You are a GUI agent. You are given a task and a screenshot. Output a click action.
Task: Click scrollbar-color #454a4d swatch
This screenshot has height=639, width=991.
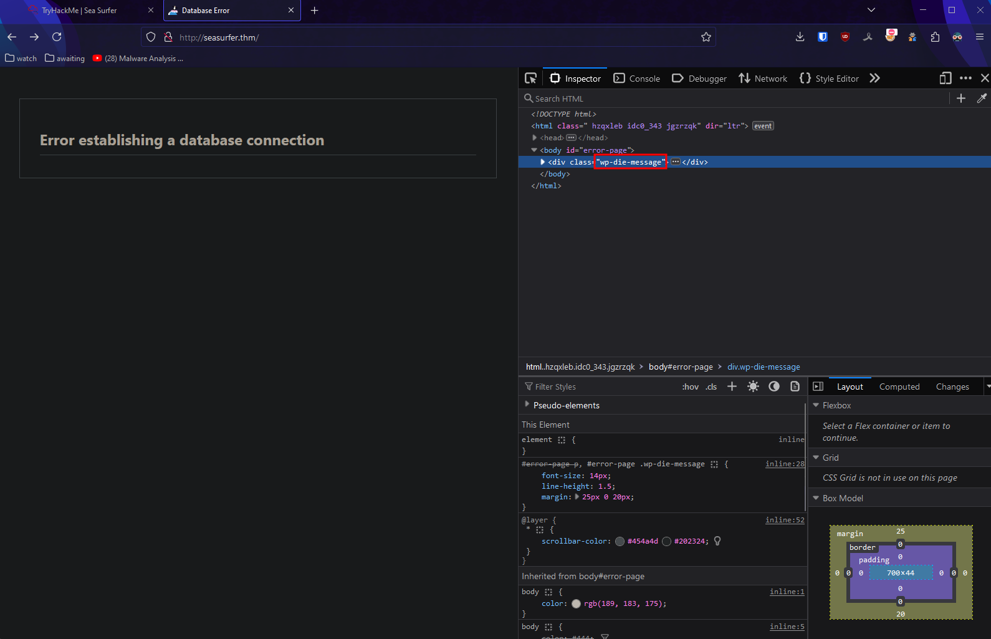tap(620, 541)
